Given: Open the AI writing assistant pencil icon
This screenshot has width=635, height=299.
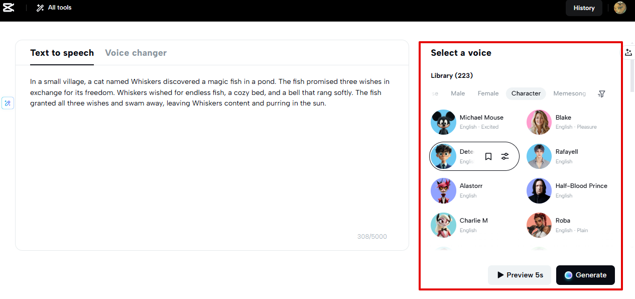Looking at the screenshot, I should 8,103.
